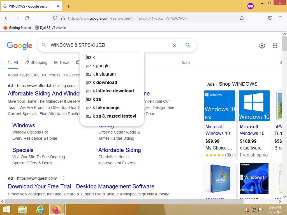Open Affordable Siding And Windows ad title
The height and width of the screenshot is (215, 287).
point(43,94)
